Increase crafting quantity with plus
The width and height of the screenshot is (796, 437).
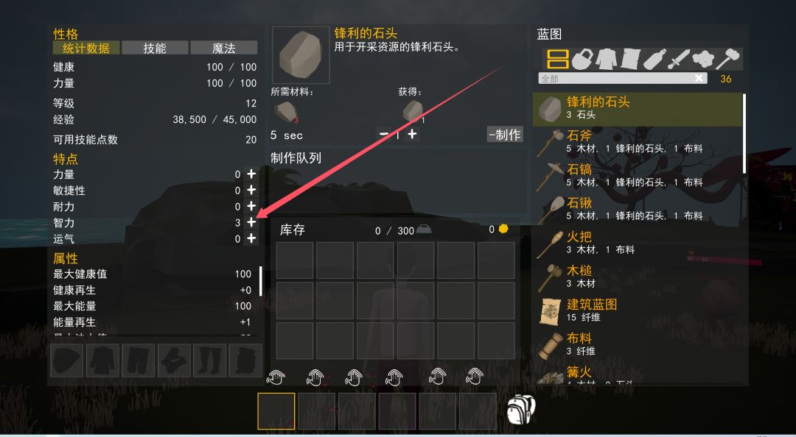coord(412,135)
